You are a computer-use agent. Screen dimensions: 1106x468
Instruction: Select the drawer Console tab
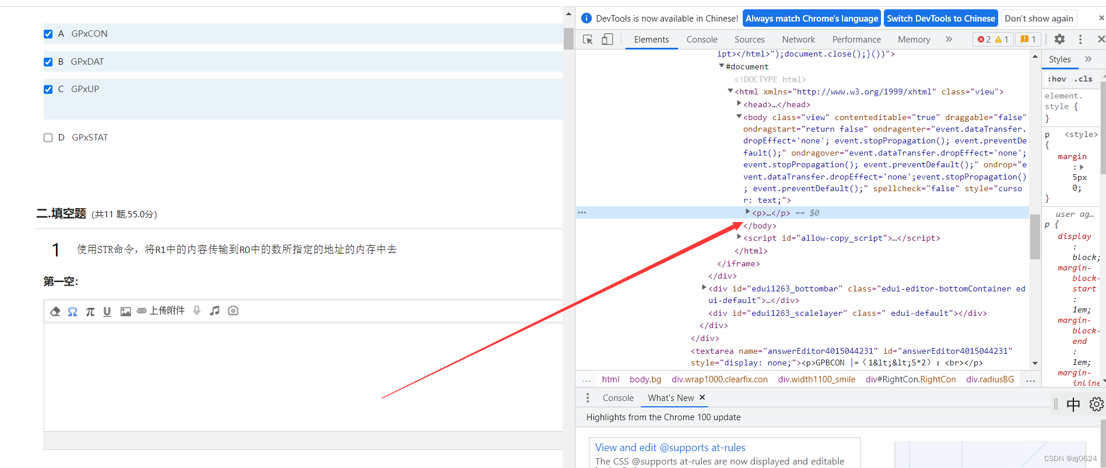(x=618, y=398)
